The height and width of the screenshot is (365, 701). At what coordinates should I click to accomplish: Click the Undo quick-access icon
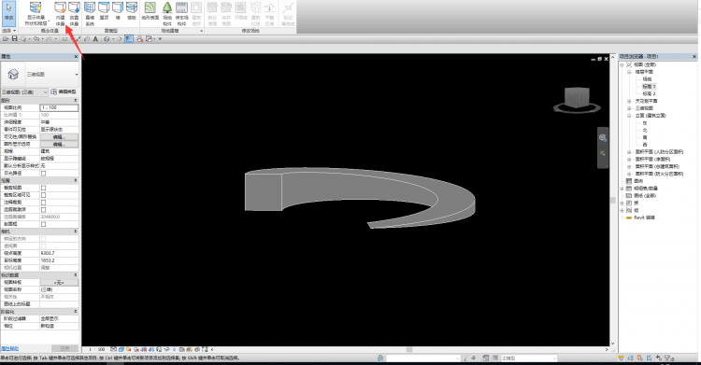click(36, 39)
